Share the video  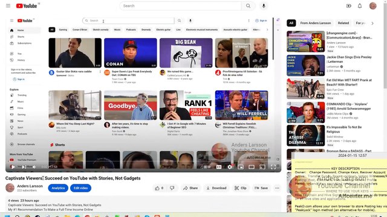(x=190, y=188)
